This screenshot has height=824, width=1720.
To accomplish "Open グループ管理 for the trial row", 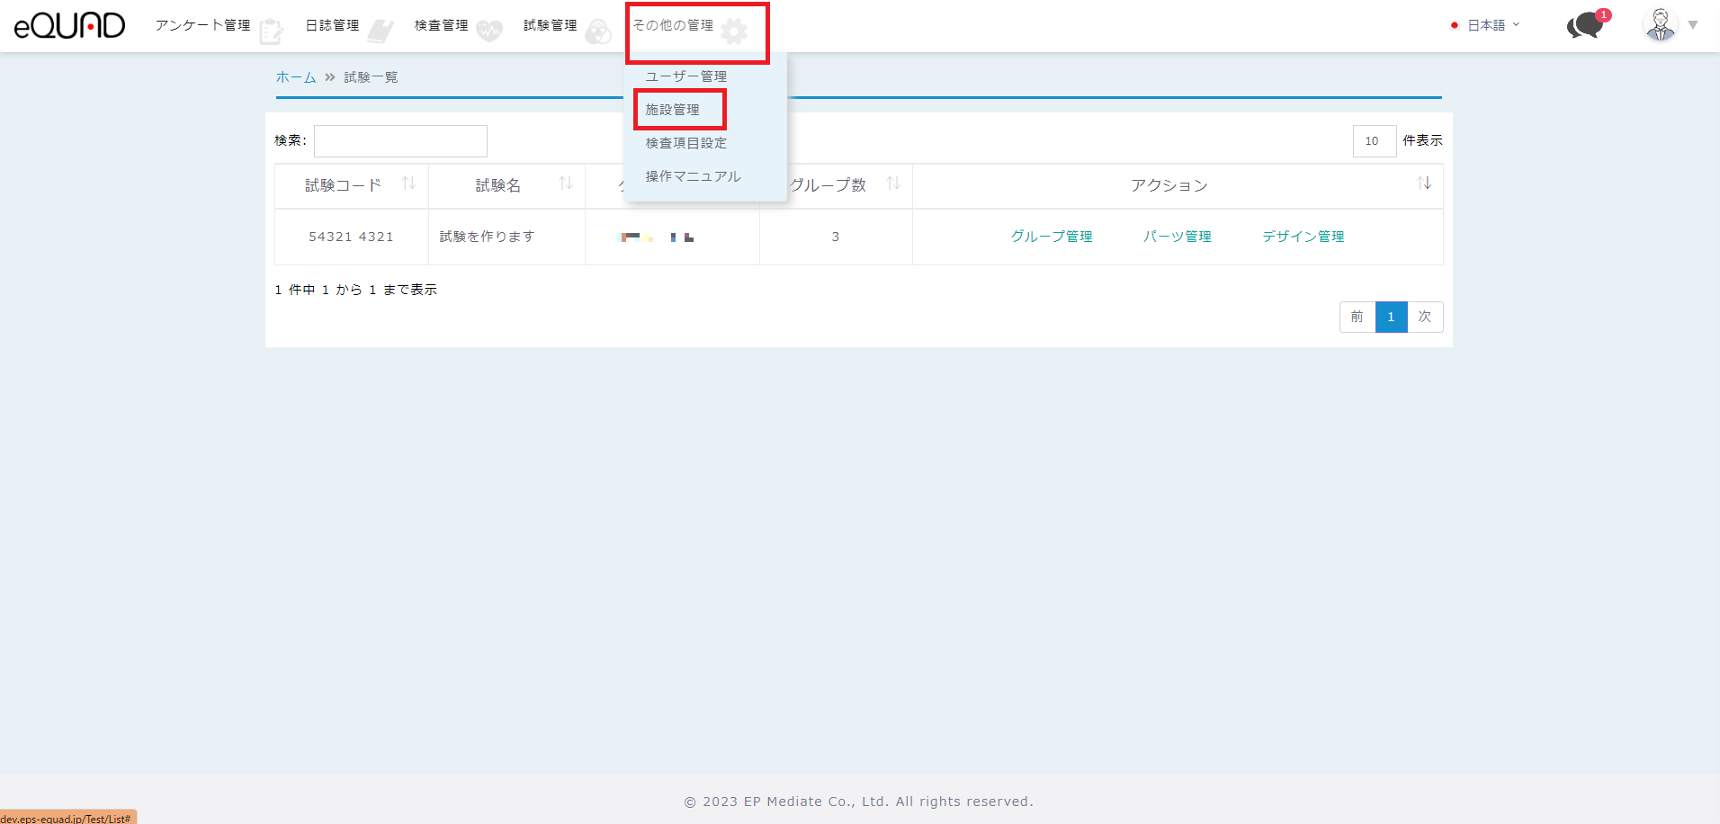I will tap(1051, 237).
